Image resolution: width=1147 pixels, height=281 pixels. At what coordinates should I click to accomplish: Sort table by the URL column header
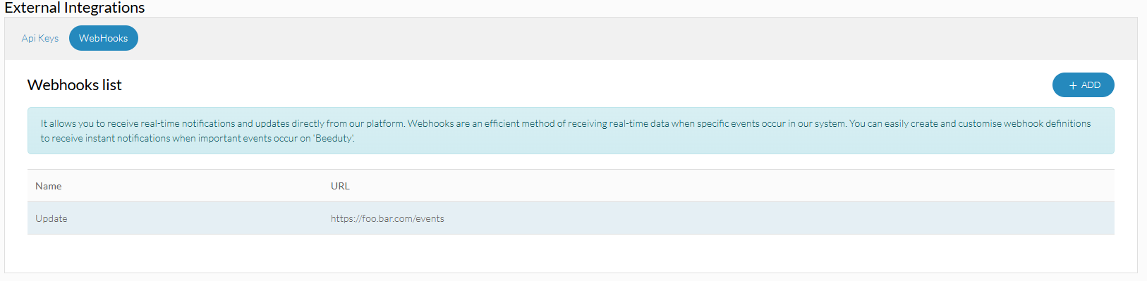(x=340, y=186)
